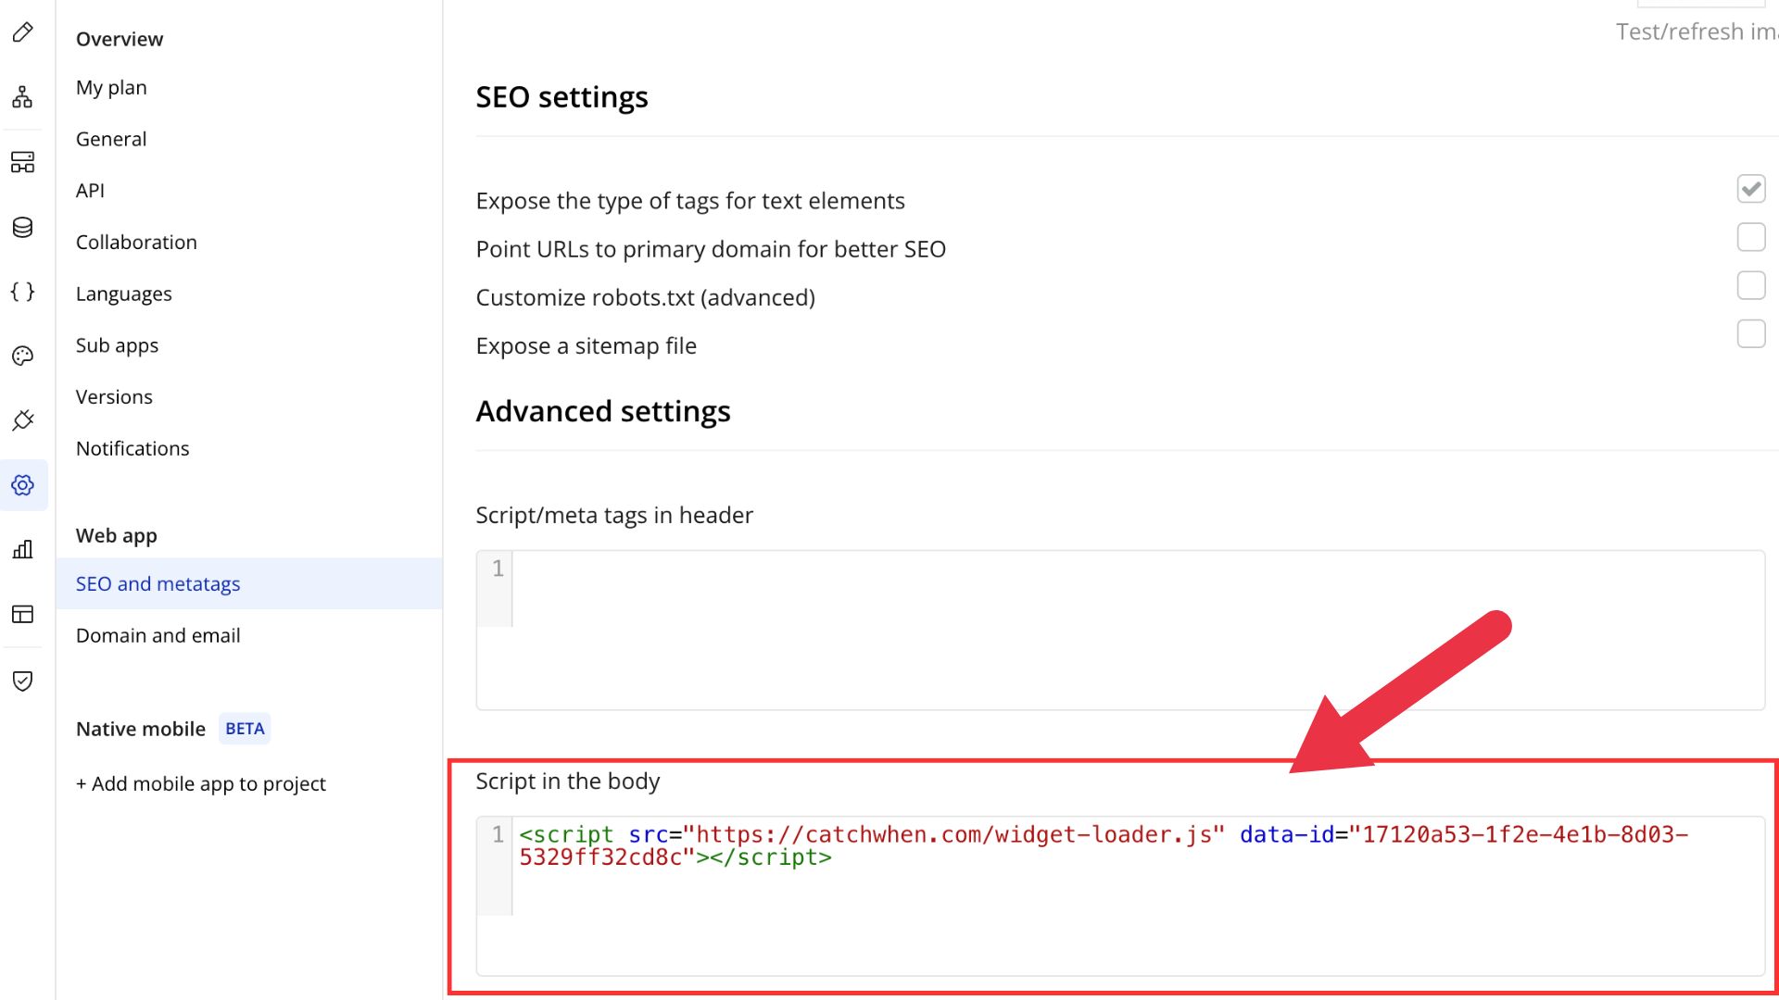Click the Script/meta tags in header label
The width and height of the screenshot is (1779, 1000).
coord(614,516)
